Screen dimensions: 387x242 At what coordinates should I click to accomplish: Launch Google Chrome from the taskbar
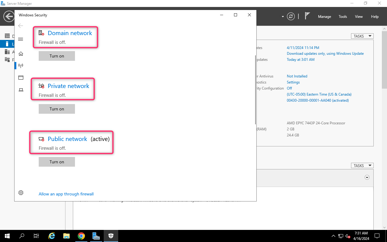pos(81,236)
